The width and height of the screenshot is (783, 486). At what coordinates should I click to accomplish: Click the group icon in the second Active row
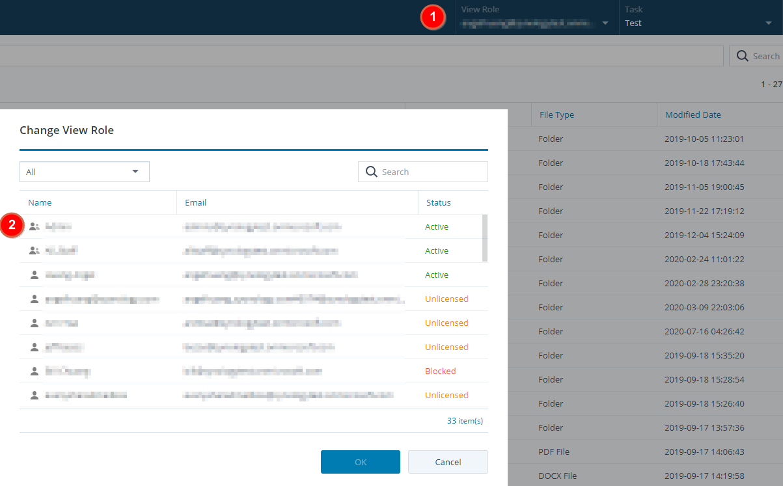point(34,250)
